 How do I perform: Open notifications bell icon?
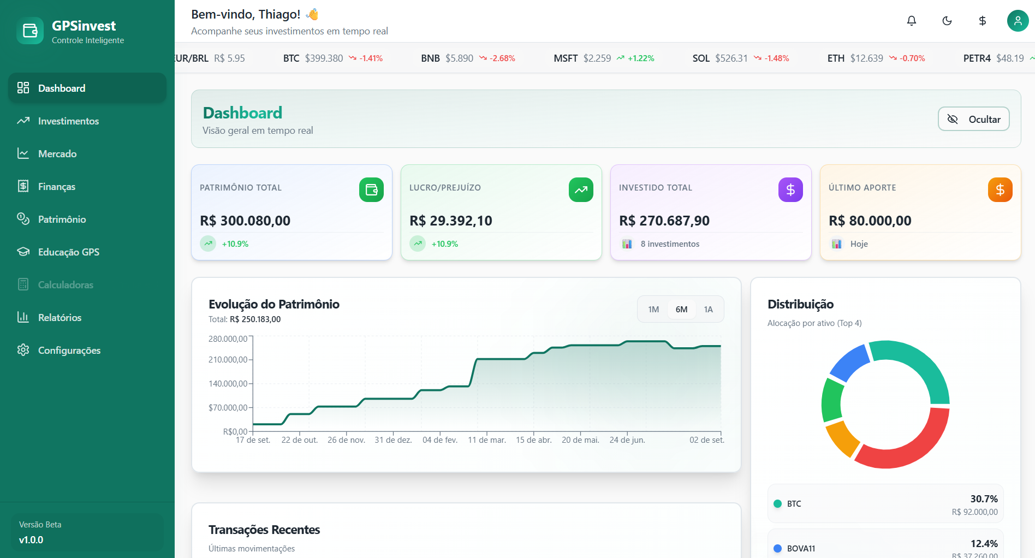912,21
